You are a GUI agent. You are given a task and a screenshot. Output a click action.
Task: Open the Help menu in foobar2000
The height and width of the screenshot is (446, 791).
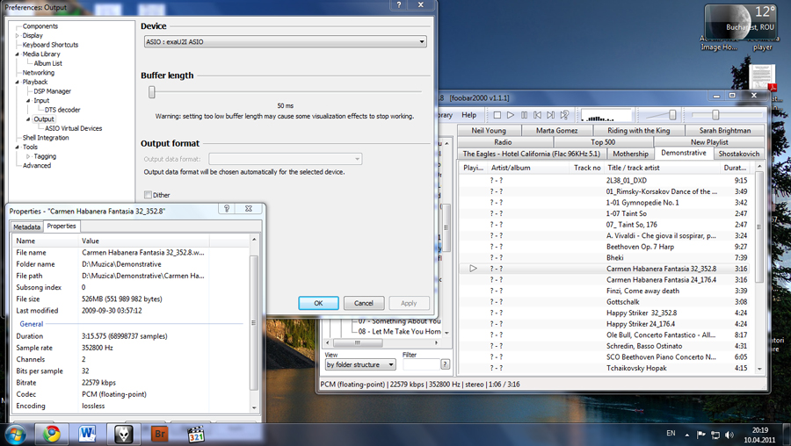468,115
